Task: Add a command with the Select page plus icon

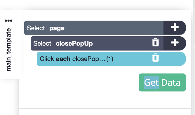Action: [175, 27]
